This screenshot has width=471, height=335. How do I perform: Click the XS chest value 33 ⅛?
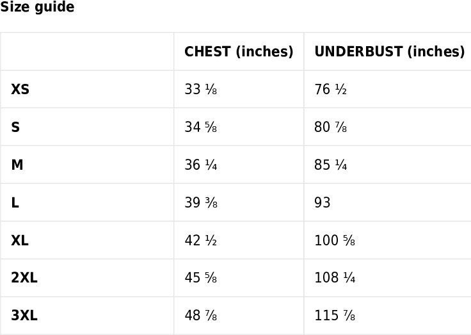pyautogui.click(x=201, y=89)
